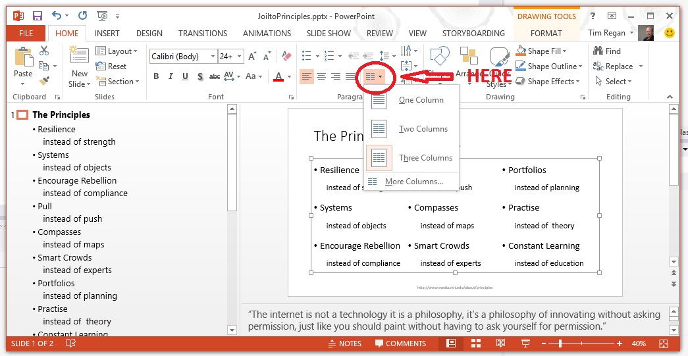Switch to TRANSITIONS ribbon tab

[203, 34]
